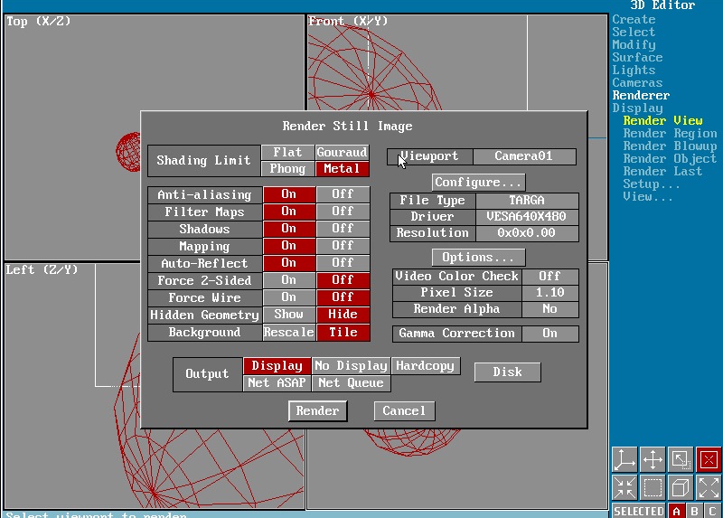This screenshot has width=723, height=518.
Task: Set Shading Limit to Gouraud
Action: [343, 152]
